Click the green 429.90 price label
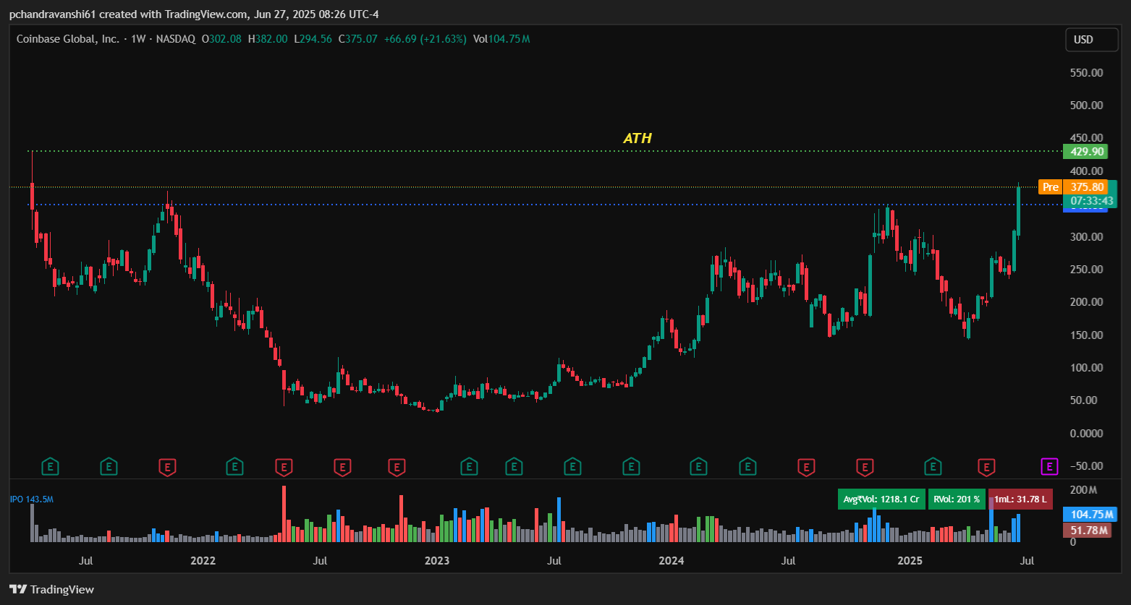The image size is (1131, 605). 1087,152
